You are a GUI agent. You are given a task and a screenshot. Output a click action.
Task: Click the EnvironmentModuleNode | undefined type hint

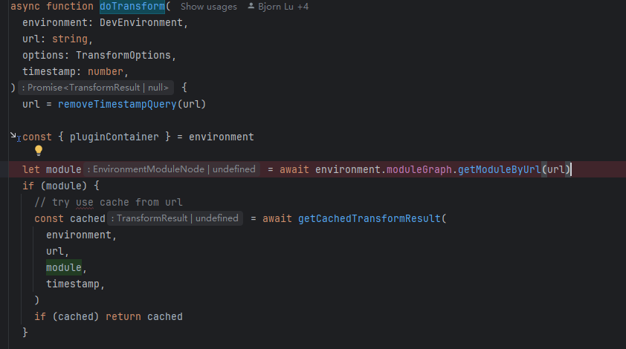170,169
